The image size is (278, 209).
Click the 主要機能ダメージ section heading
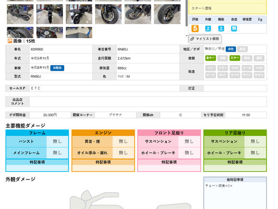[x=25, y=125]
